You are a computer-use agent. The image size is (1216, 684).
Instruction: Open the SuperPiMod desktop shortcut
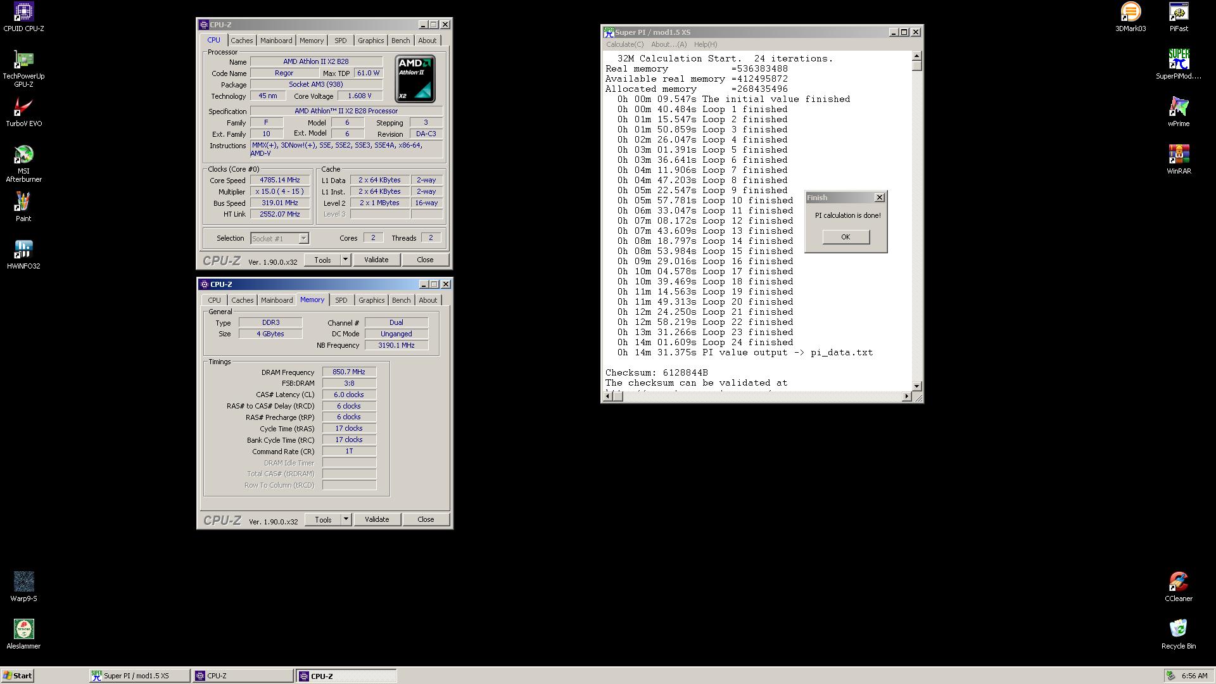click(x=1179, y=65)
